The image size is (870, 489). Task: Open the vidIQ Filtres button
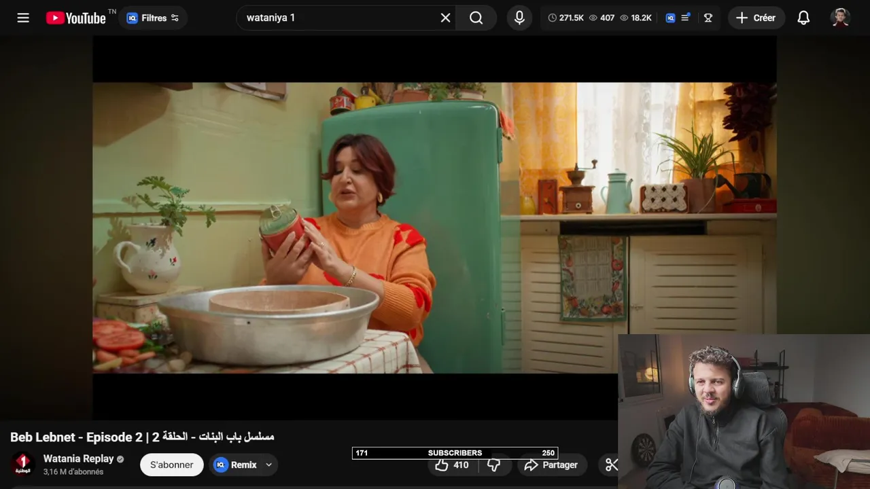point(154,18)
